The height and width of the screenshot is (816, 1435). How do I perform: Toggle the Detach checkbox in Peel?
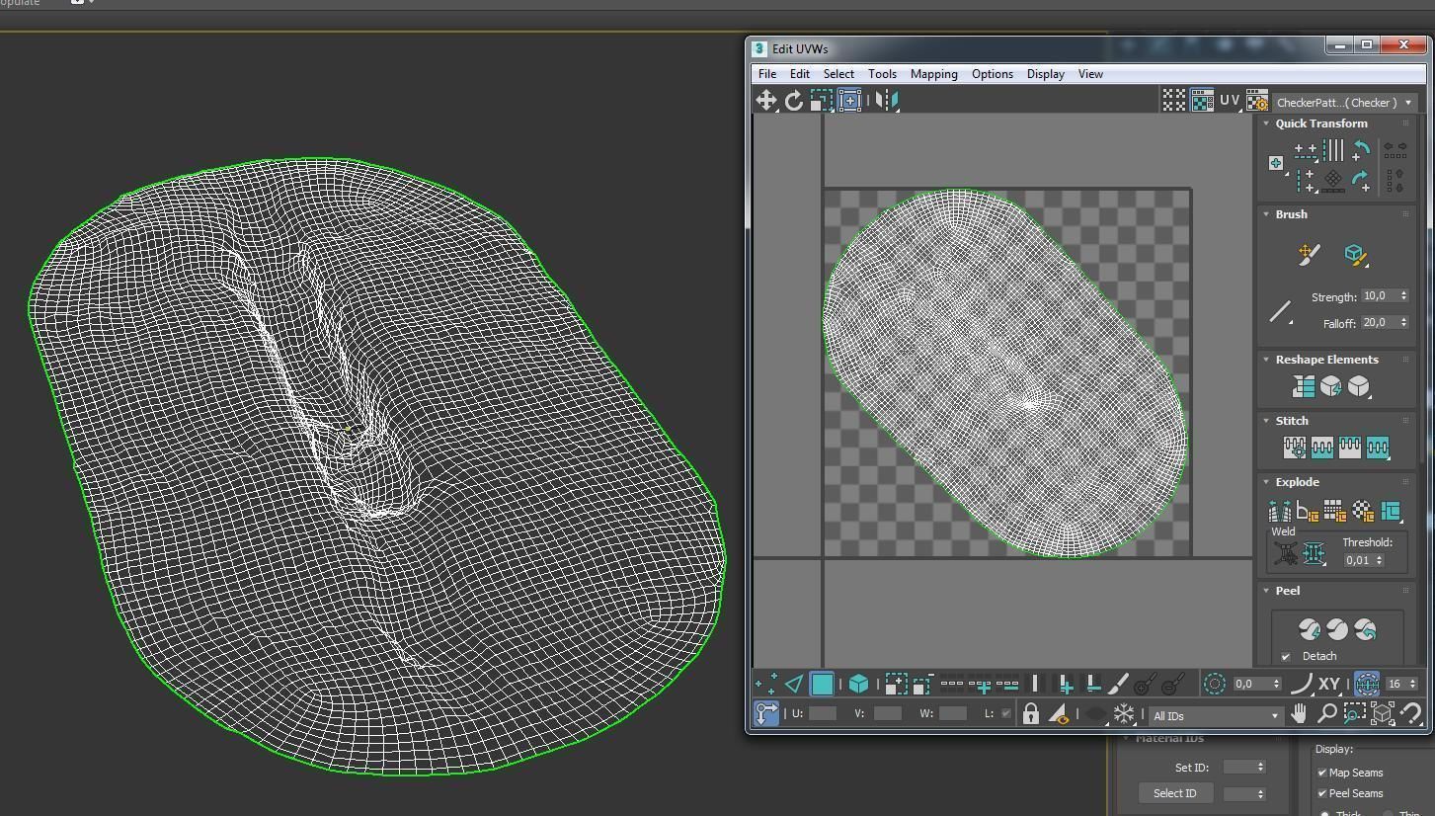[x=1286, y=657]
